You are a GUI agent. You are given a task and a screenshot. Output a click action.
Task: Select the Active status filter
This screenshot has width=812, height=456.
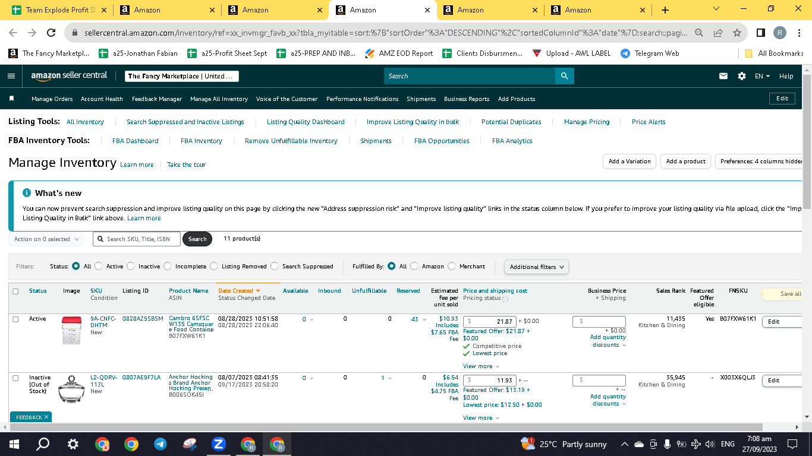[x=99, y=267]
